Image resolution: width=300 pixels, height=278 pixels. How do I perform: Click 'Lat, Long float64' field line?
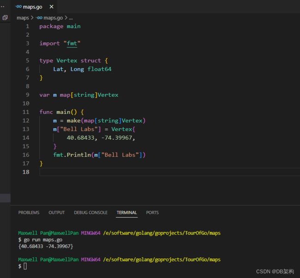coord(82,69)
